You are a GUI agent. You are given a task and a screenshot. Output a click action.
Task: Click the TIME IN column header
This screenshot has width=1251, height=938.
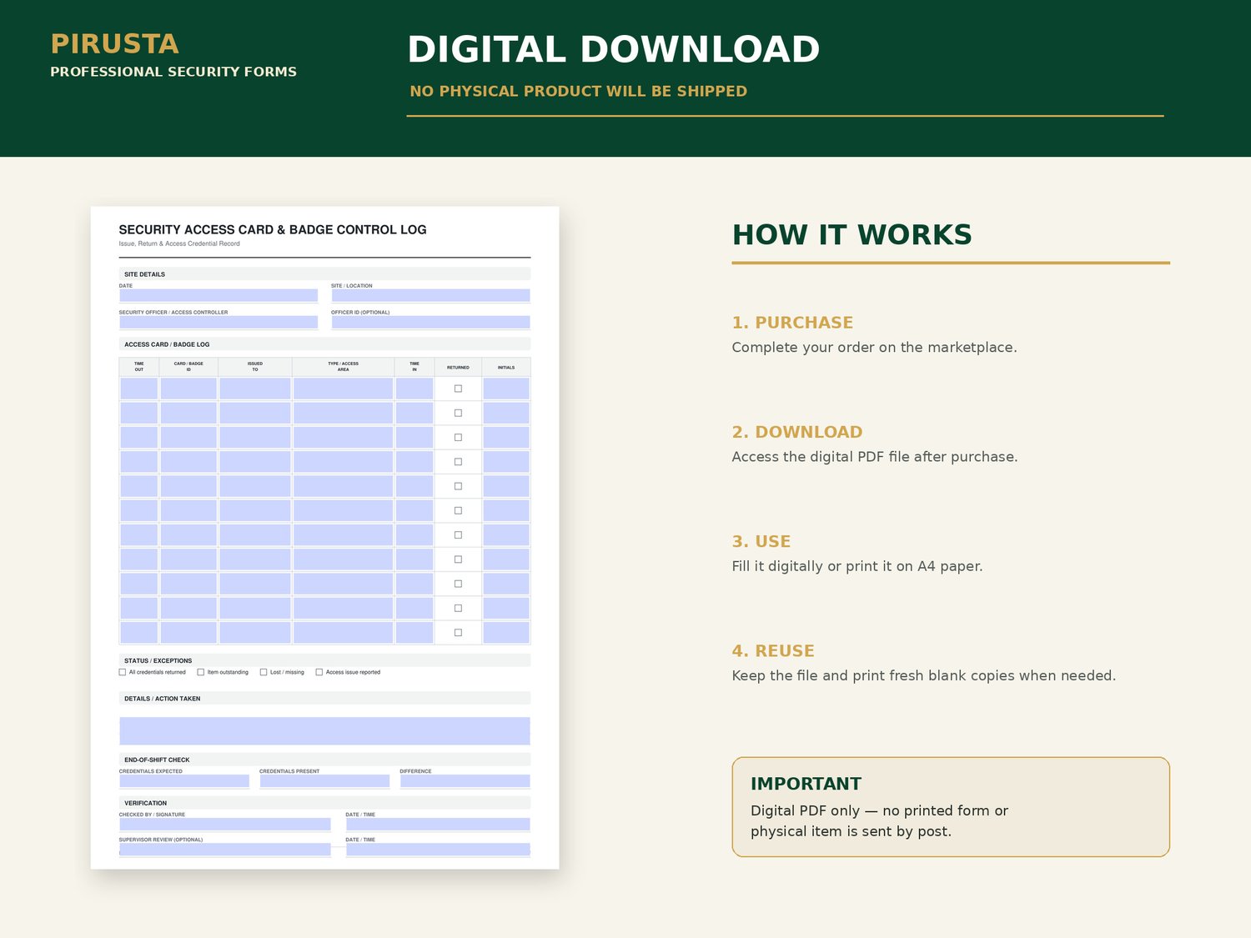[x=414, y=367]
